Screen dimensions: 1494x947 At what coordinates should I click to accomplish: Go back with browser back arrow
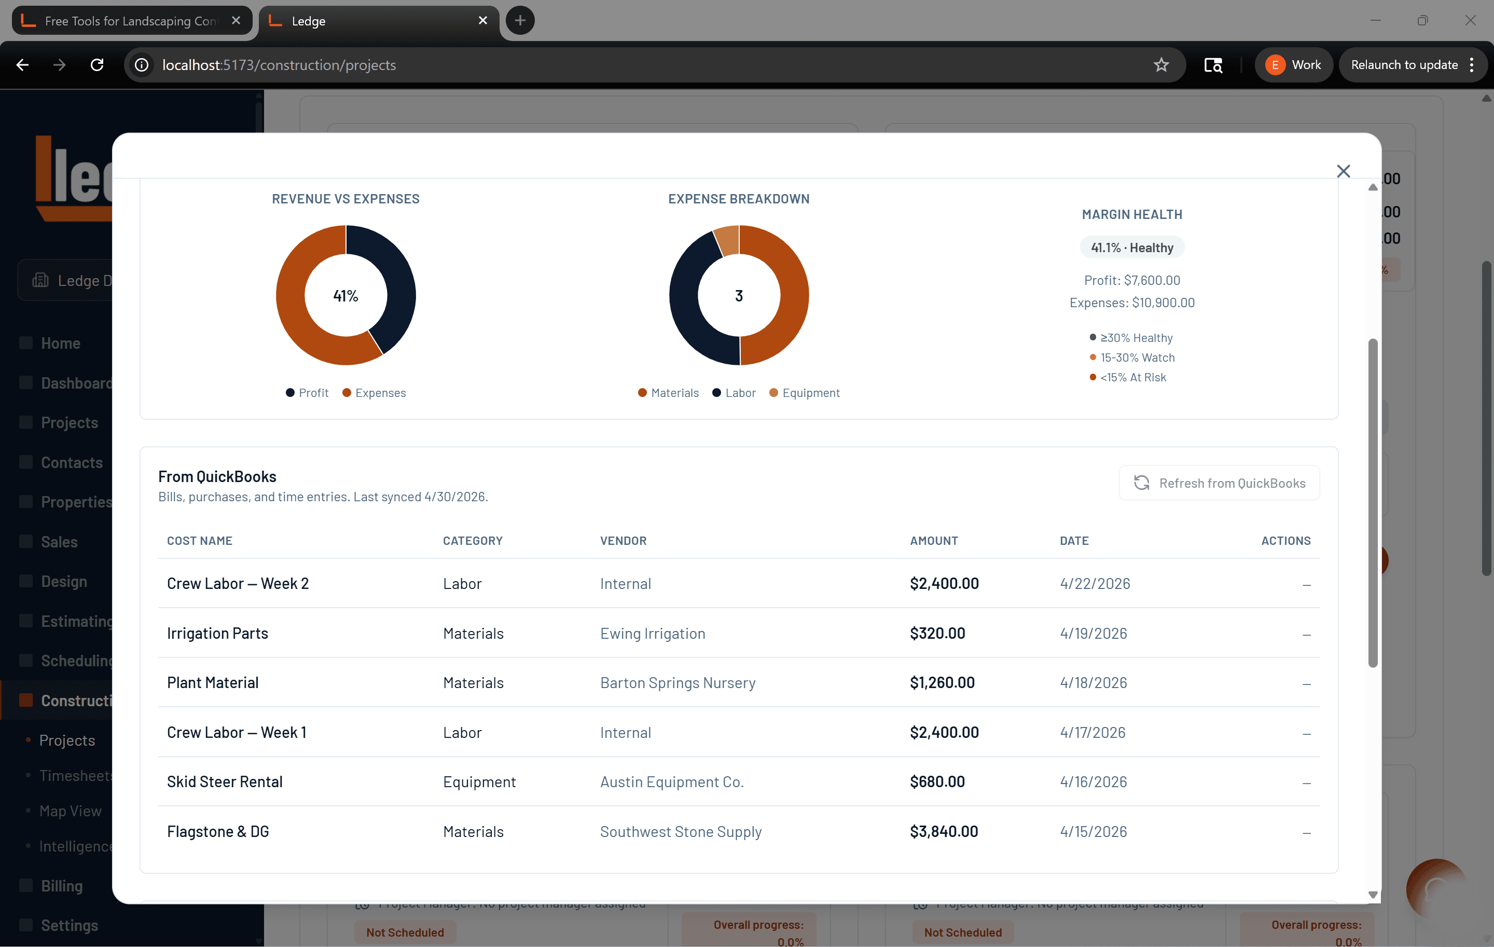pos(22,64)
